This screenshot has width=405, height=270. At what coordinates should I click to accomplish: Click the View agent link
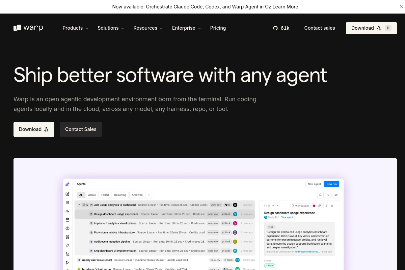[x=287, y=217]
